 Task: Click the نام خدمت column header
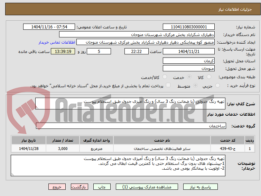(x=162, y=140)
